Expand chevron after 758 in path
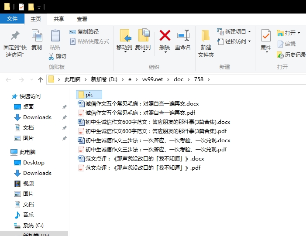This screenshot has height=236, width=306. click(209, 79)
